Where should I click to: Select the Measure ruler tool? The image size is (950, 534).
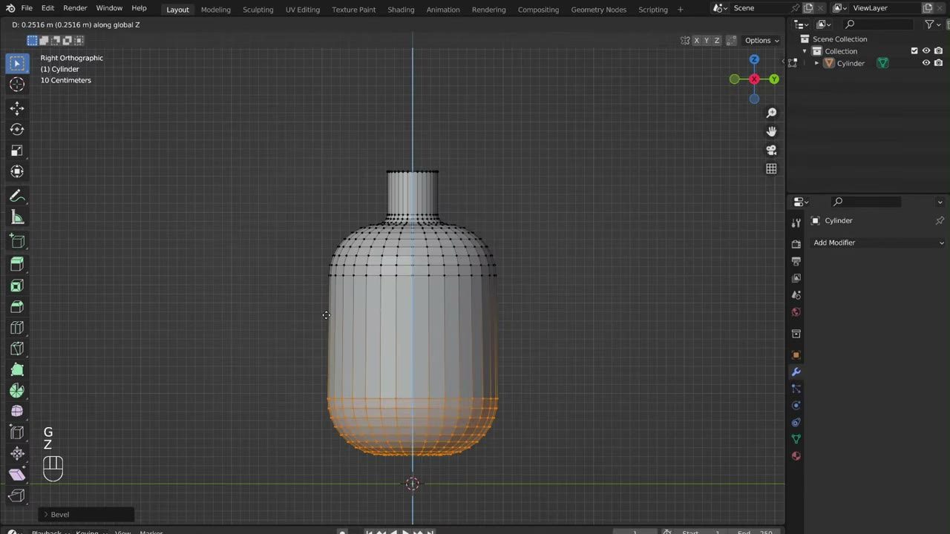pos(17,217)
